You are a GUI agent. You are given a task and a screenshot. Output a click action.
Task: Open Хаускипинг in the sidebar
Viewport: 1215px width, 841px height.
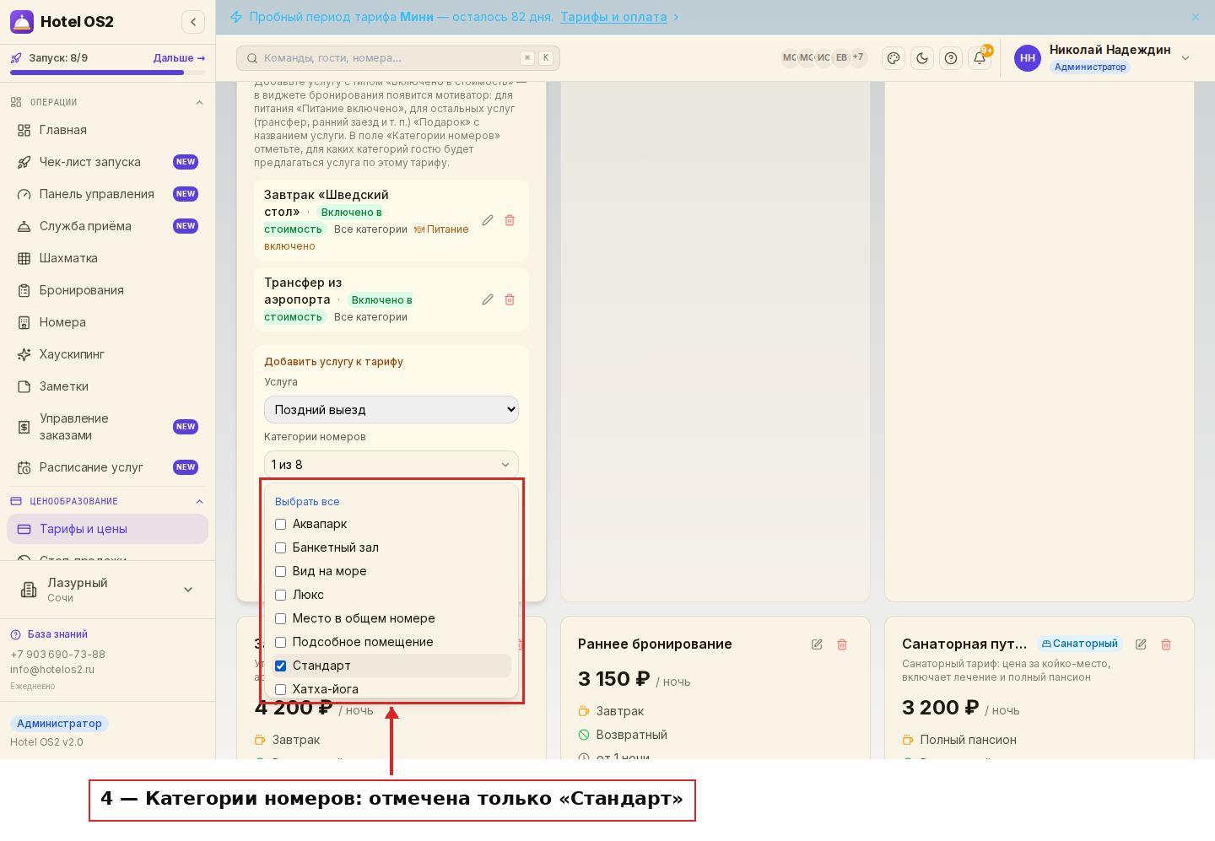pos(107,354)
